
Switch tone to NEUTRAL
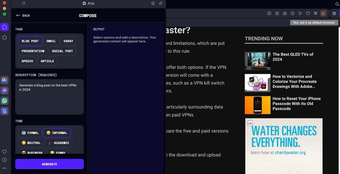pos(31,143)
